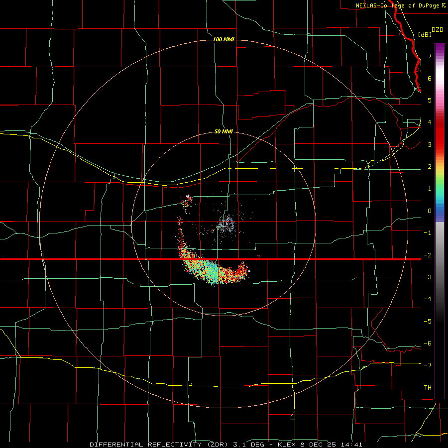Click the 4 dB tick label
The width and height of the screenshot is (448, 448).
tap(430, 122)
